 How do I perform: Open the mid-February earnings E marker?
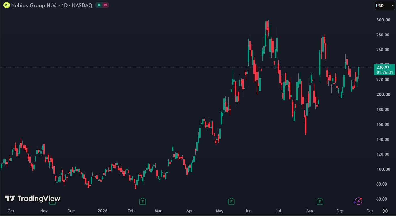[x=143, y=201]
